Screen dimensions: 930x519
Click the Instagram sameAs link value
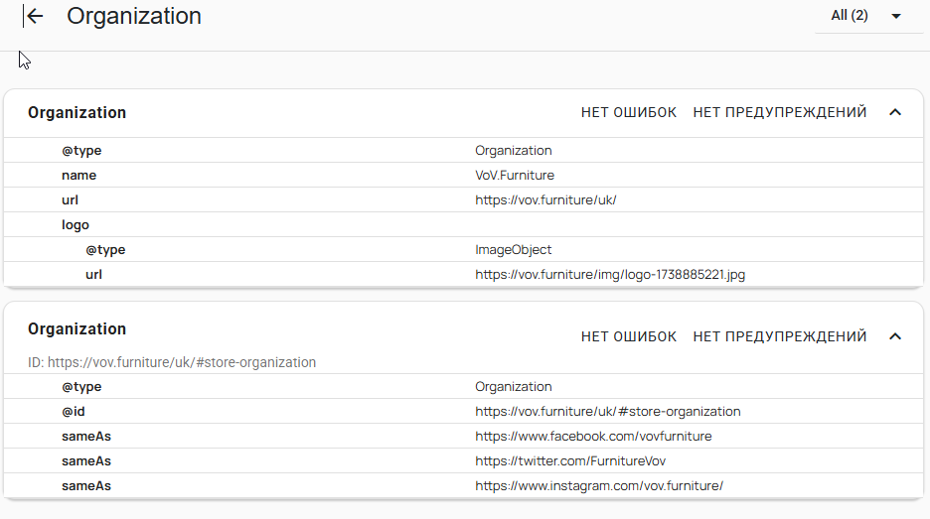tap(599, 486)
